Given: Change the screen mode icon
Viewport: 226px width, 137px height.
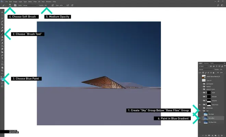Looking at the screenshot, I should tap(2, 87).
